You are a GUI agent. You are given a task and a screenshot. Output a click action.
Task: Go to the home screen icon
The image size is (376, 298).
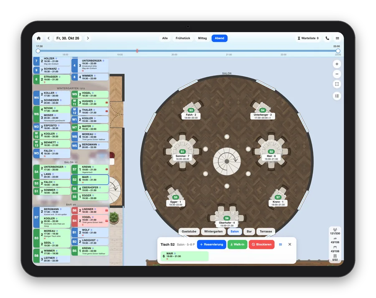[38, 38]
